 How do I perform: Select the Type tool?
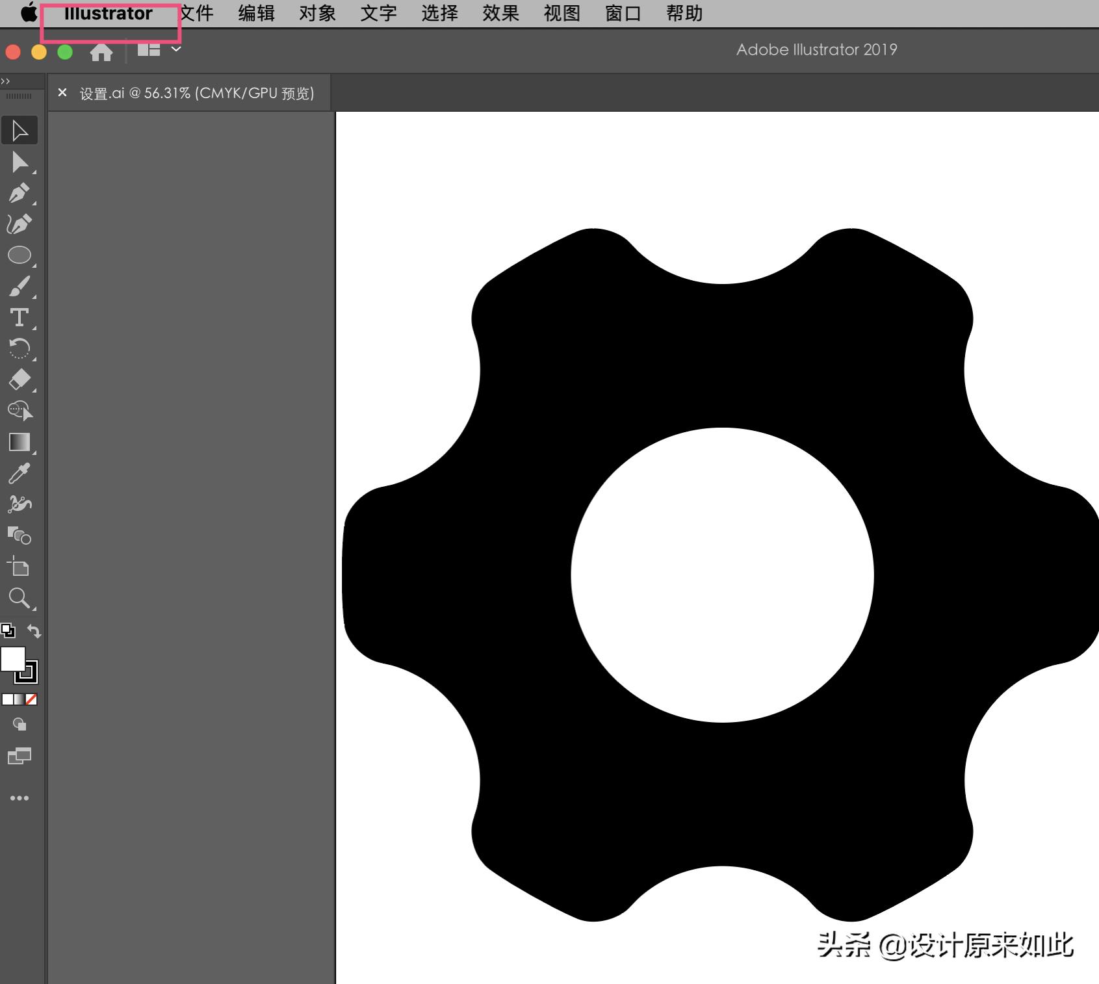[20, 317]
